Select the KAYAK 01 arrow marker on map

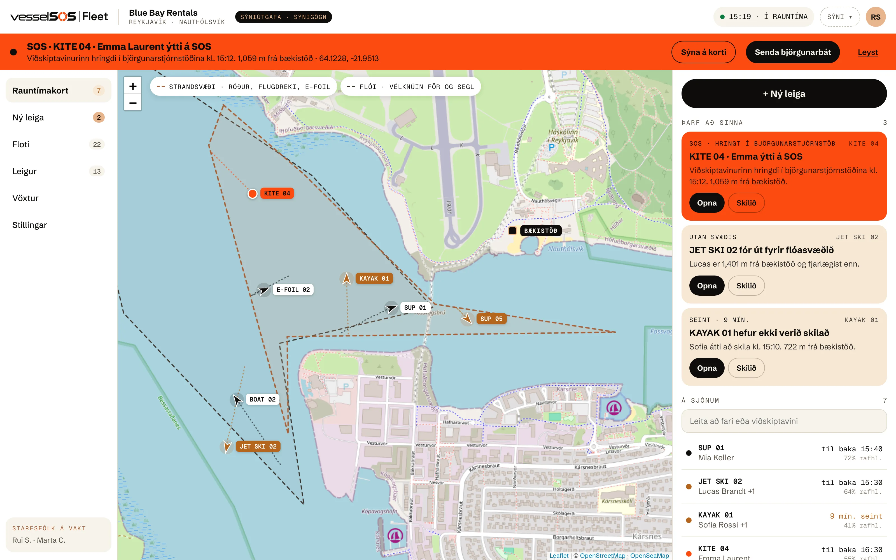347,279
